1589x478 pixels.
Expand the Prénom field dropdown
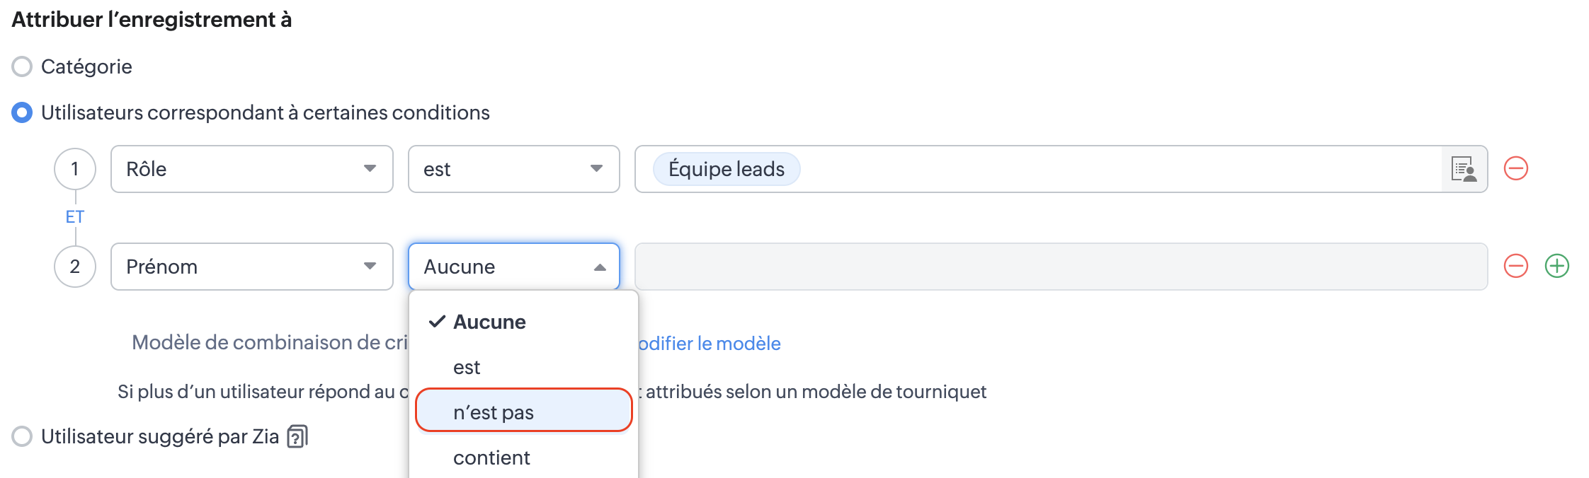tap(251, 267)
